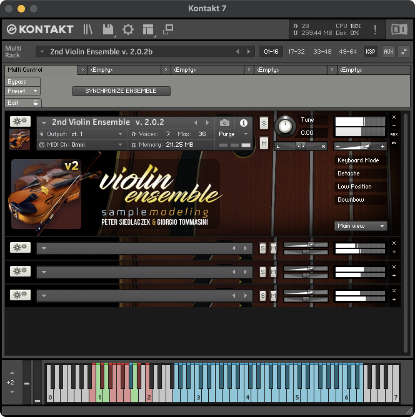This screenshot has width=415, height=417.
Task: Remove the first empty instrument slot
Action: point(394,243)
